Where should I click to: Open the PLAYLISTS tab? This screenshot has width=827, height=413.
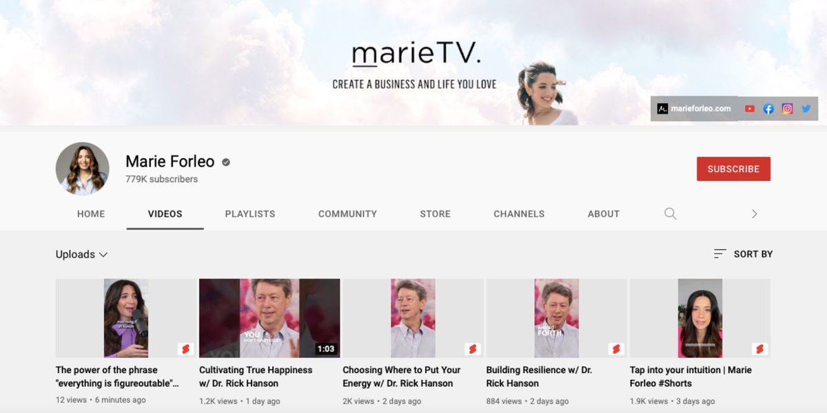[250, 214]
